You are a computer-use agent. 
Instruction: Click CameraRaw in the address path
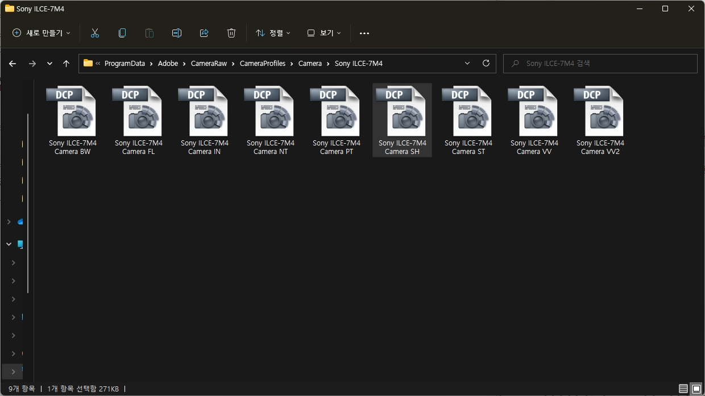(209, 64)
